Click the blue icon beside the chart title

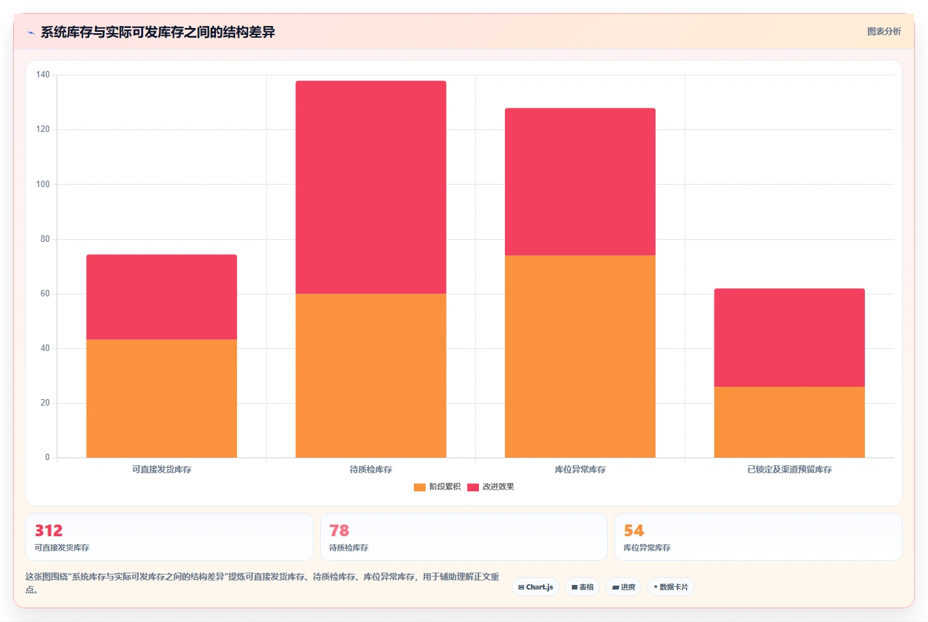31,32
